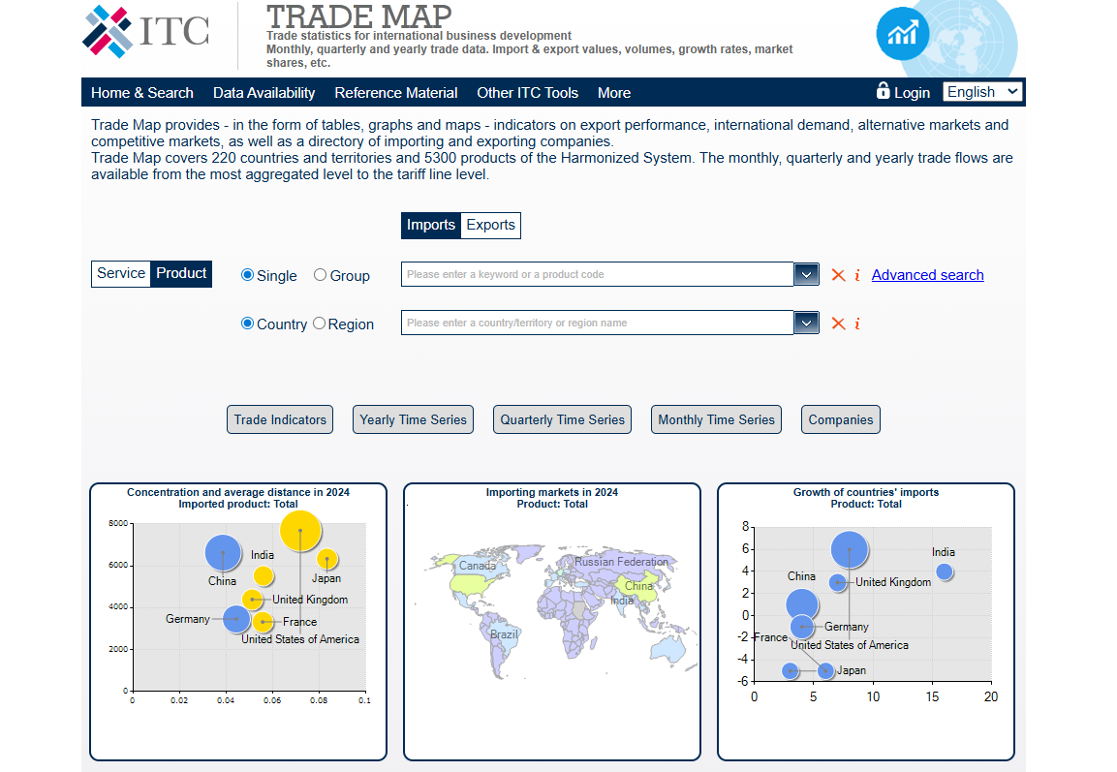
Task: Click the lock icon beside Login
Action: [x=883, y=90]
